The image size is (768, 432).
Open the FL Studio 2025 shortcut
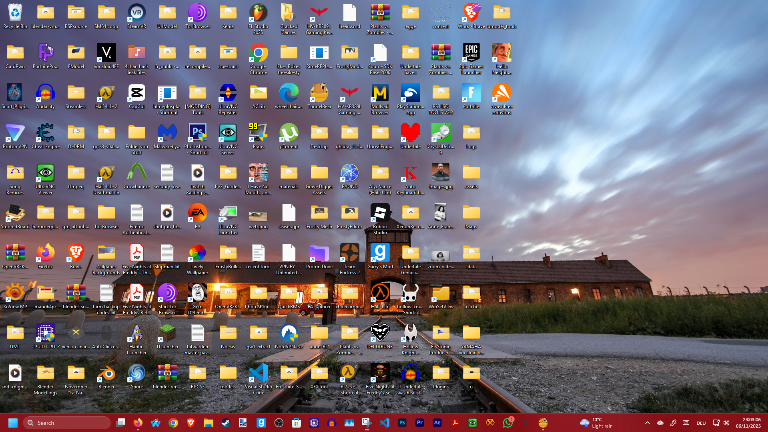point(258,14)
